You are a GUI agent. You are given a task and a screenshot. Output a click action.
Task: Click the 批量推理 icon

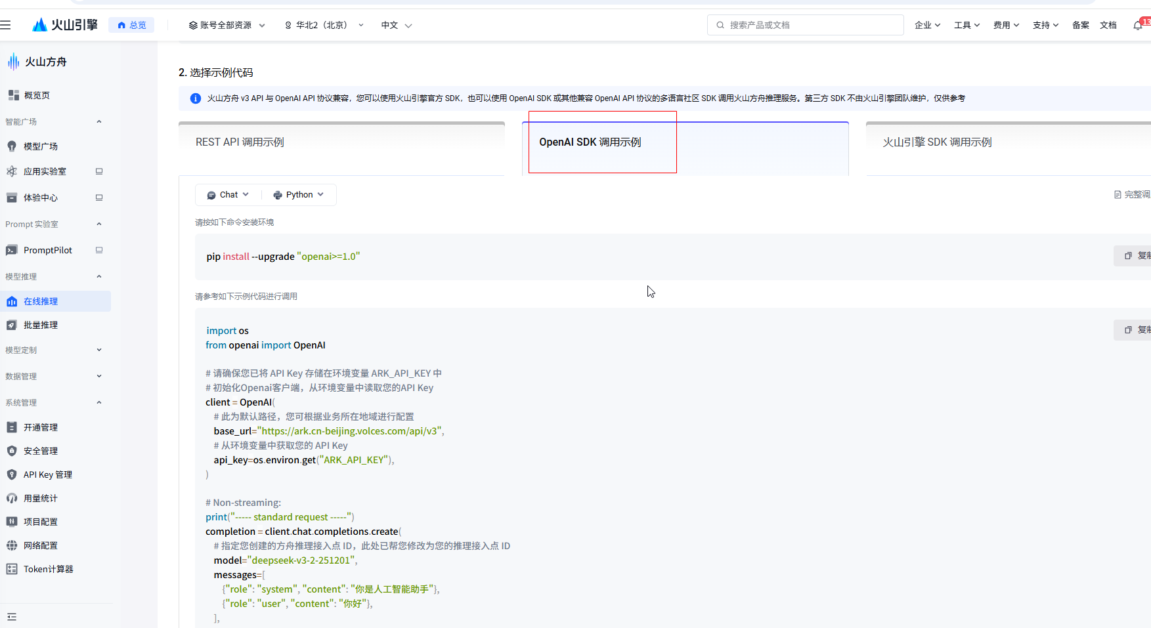pyautogui.click(x=12, y=325)
